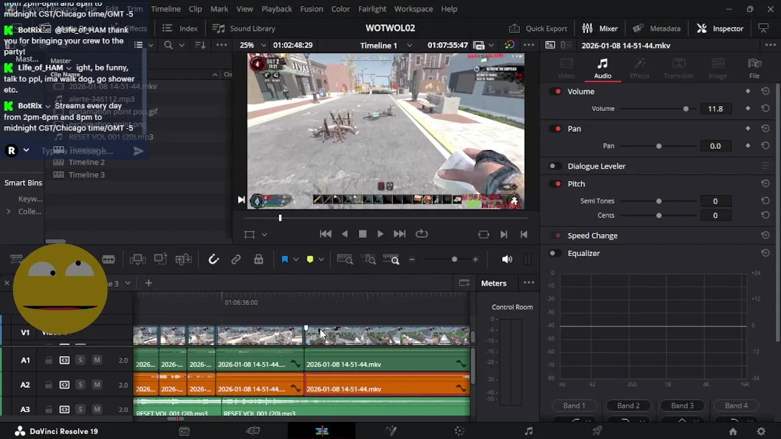Viewport: 781px width, 439px height.
Task: Select EQ Band 1
Action: (x=574, y=405)
